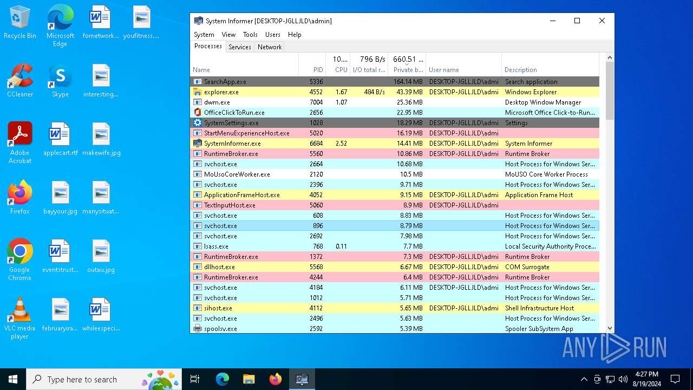Viewport: 693px width, 390px height.
Task: Switch to the Services tab
Action: 240,47
